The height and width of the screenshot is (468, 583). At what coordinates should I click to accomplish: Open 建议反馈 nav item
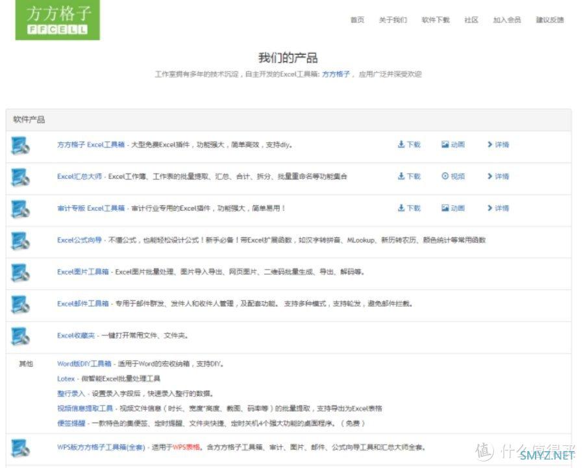tap(550, 19)
